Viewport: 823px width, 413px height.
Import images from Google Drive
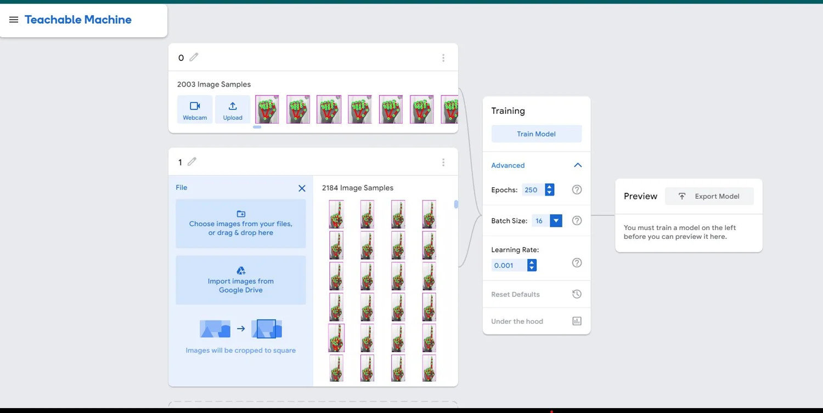click(x=241, y=280)
